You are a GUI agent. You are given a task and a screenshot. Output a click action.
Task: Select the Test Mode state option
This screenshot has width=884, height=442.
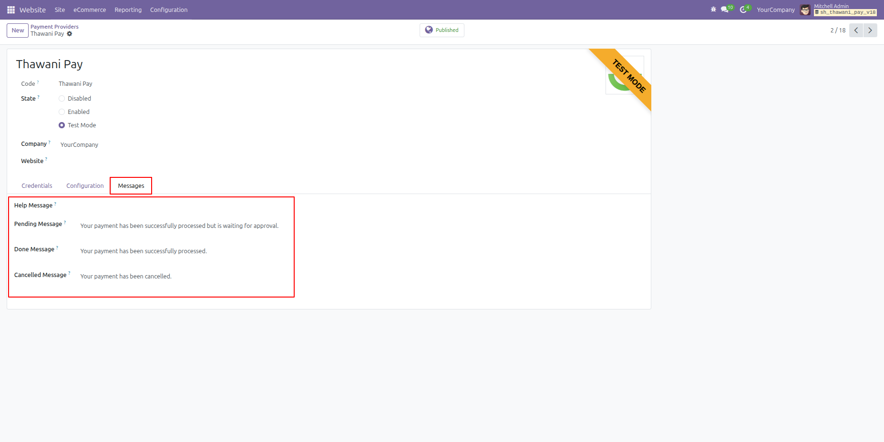point(62,125)
